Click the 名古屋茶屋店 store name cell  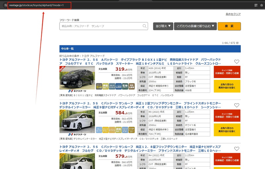[x=197, y=134]
